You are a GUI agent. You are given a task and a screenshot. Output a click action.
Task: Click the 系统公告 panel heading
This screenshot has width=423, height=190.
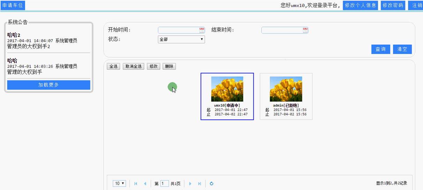[x=17, y=22]
